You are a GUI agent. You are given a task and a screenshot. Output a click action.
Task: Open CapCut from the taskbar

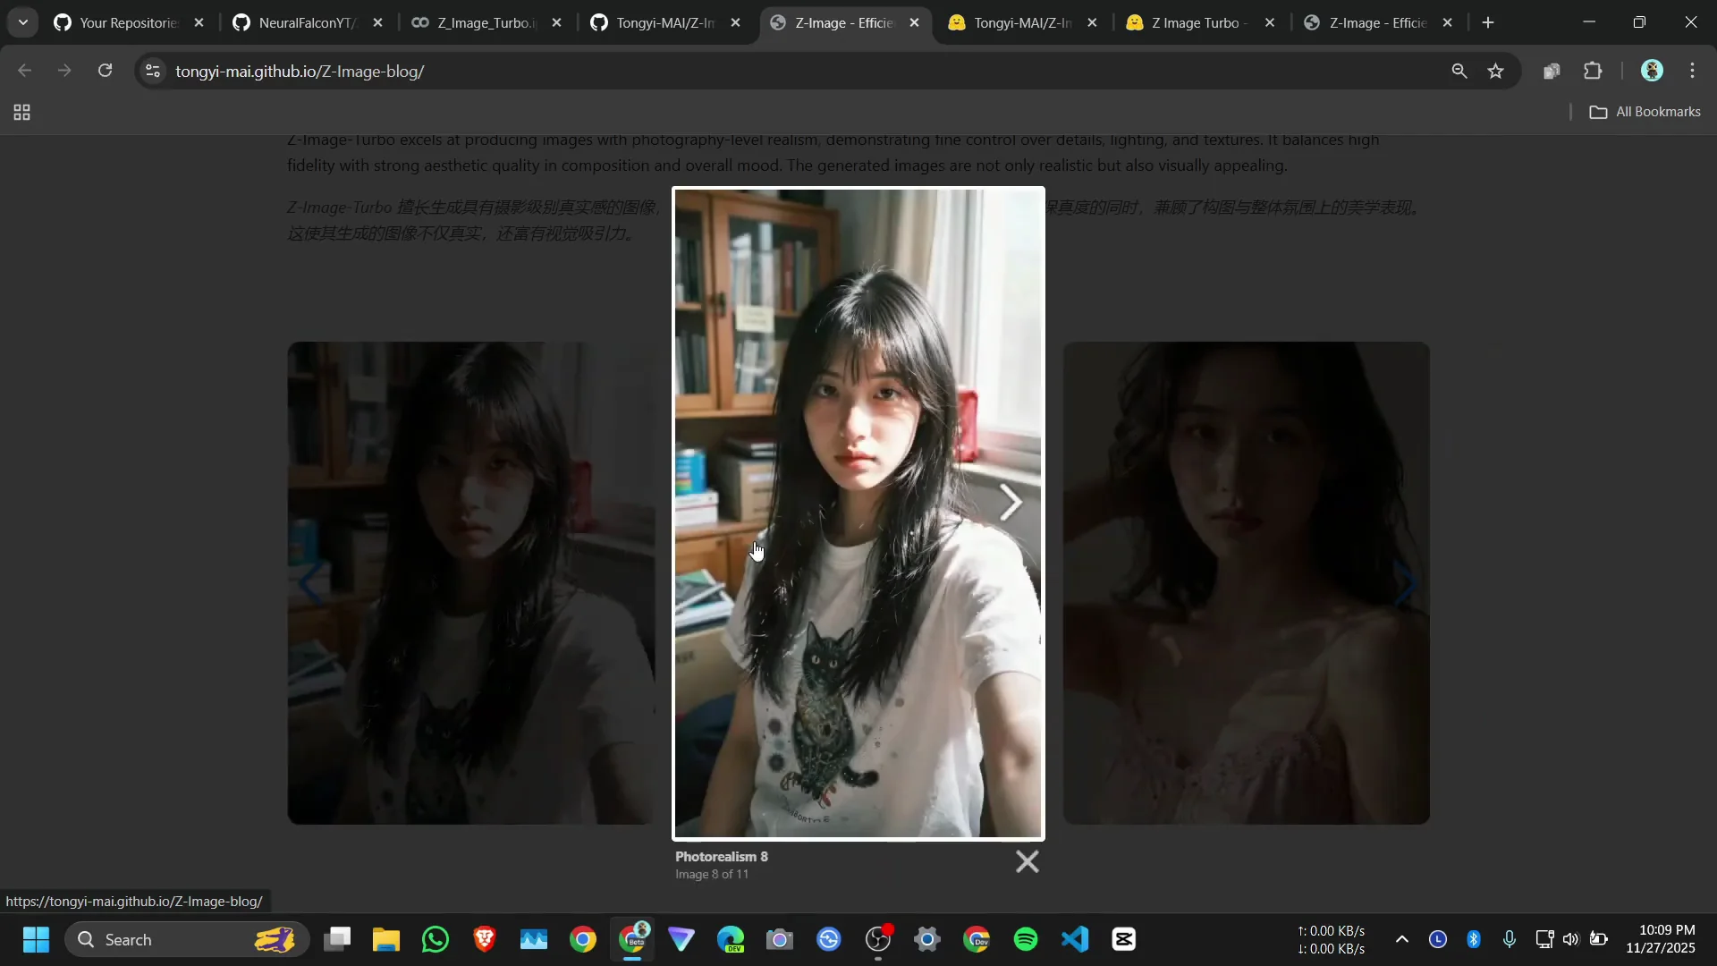pyautogui.click(x=1124, y=939)
